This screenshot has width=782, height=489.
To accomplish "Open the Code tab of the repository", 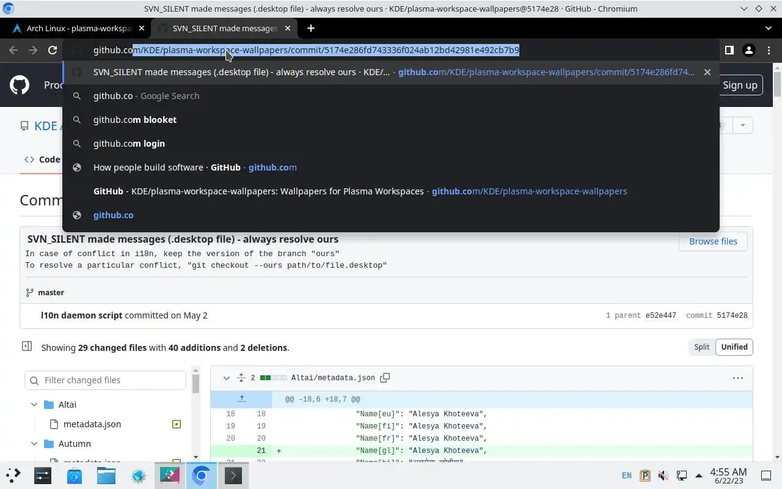I will (x=42, y=160).
